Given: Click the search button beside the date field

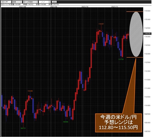Looking at the screenshot, I should tap(54, 2).
